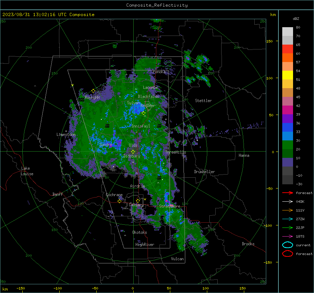
Task: Click the white plus marker east of ThreeHills
Action: tap(197, 140)
